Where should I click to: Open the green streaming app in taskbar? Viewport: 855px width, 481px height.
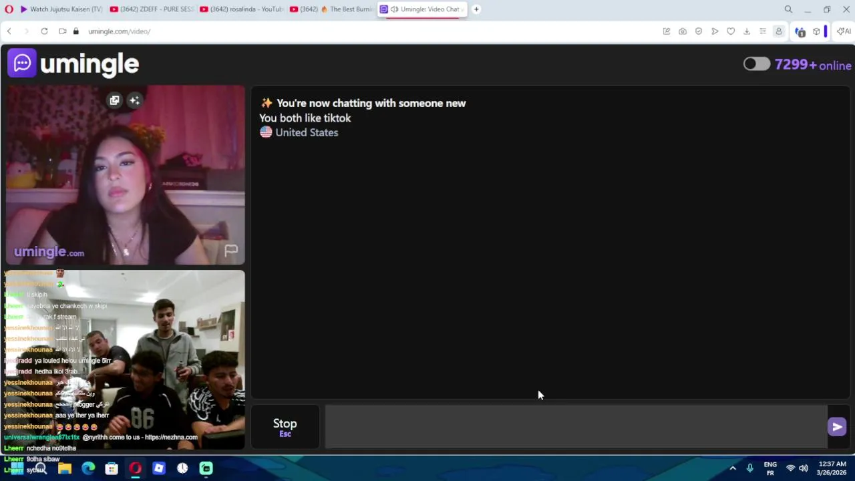[x=206, y=468]
